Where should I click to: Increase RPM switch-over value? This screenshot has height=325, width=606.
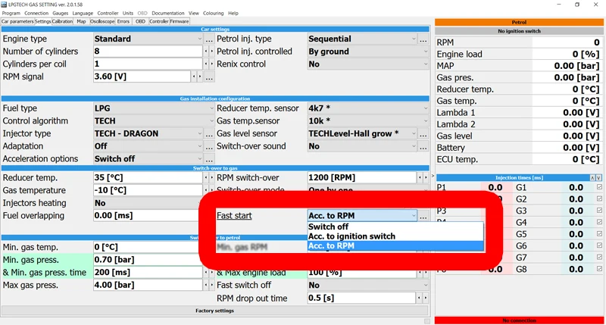426,178
